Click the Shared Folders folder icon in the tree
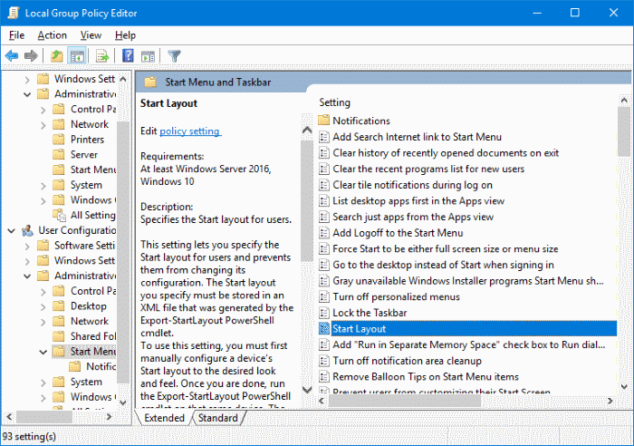 [x=59, y=336]
